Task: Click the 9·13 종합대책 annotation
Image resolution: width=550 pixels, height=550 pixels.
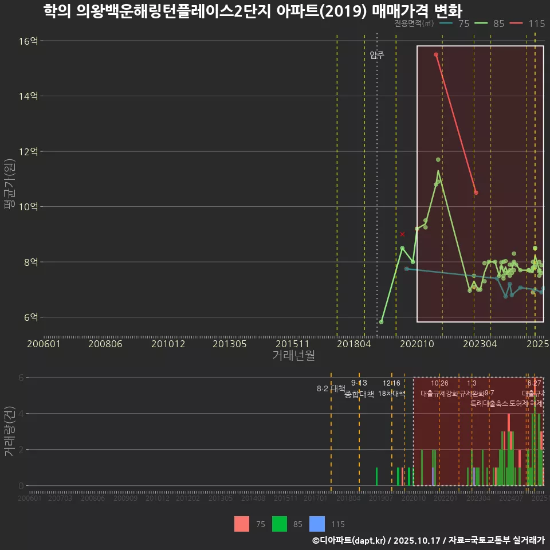Action: coord(358,387)
